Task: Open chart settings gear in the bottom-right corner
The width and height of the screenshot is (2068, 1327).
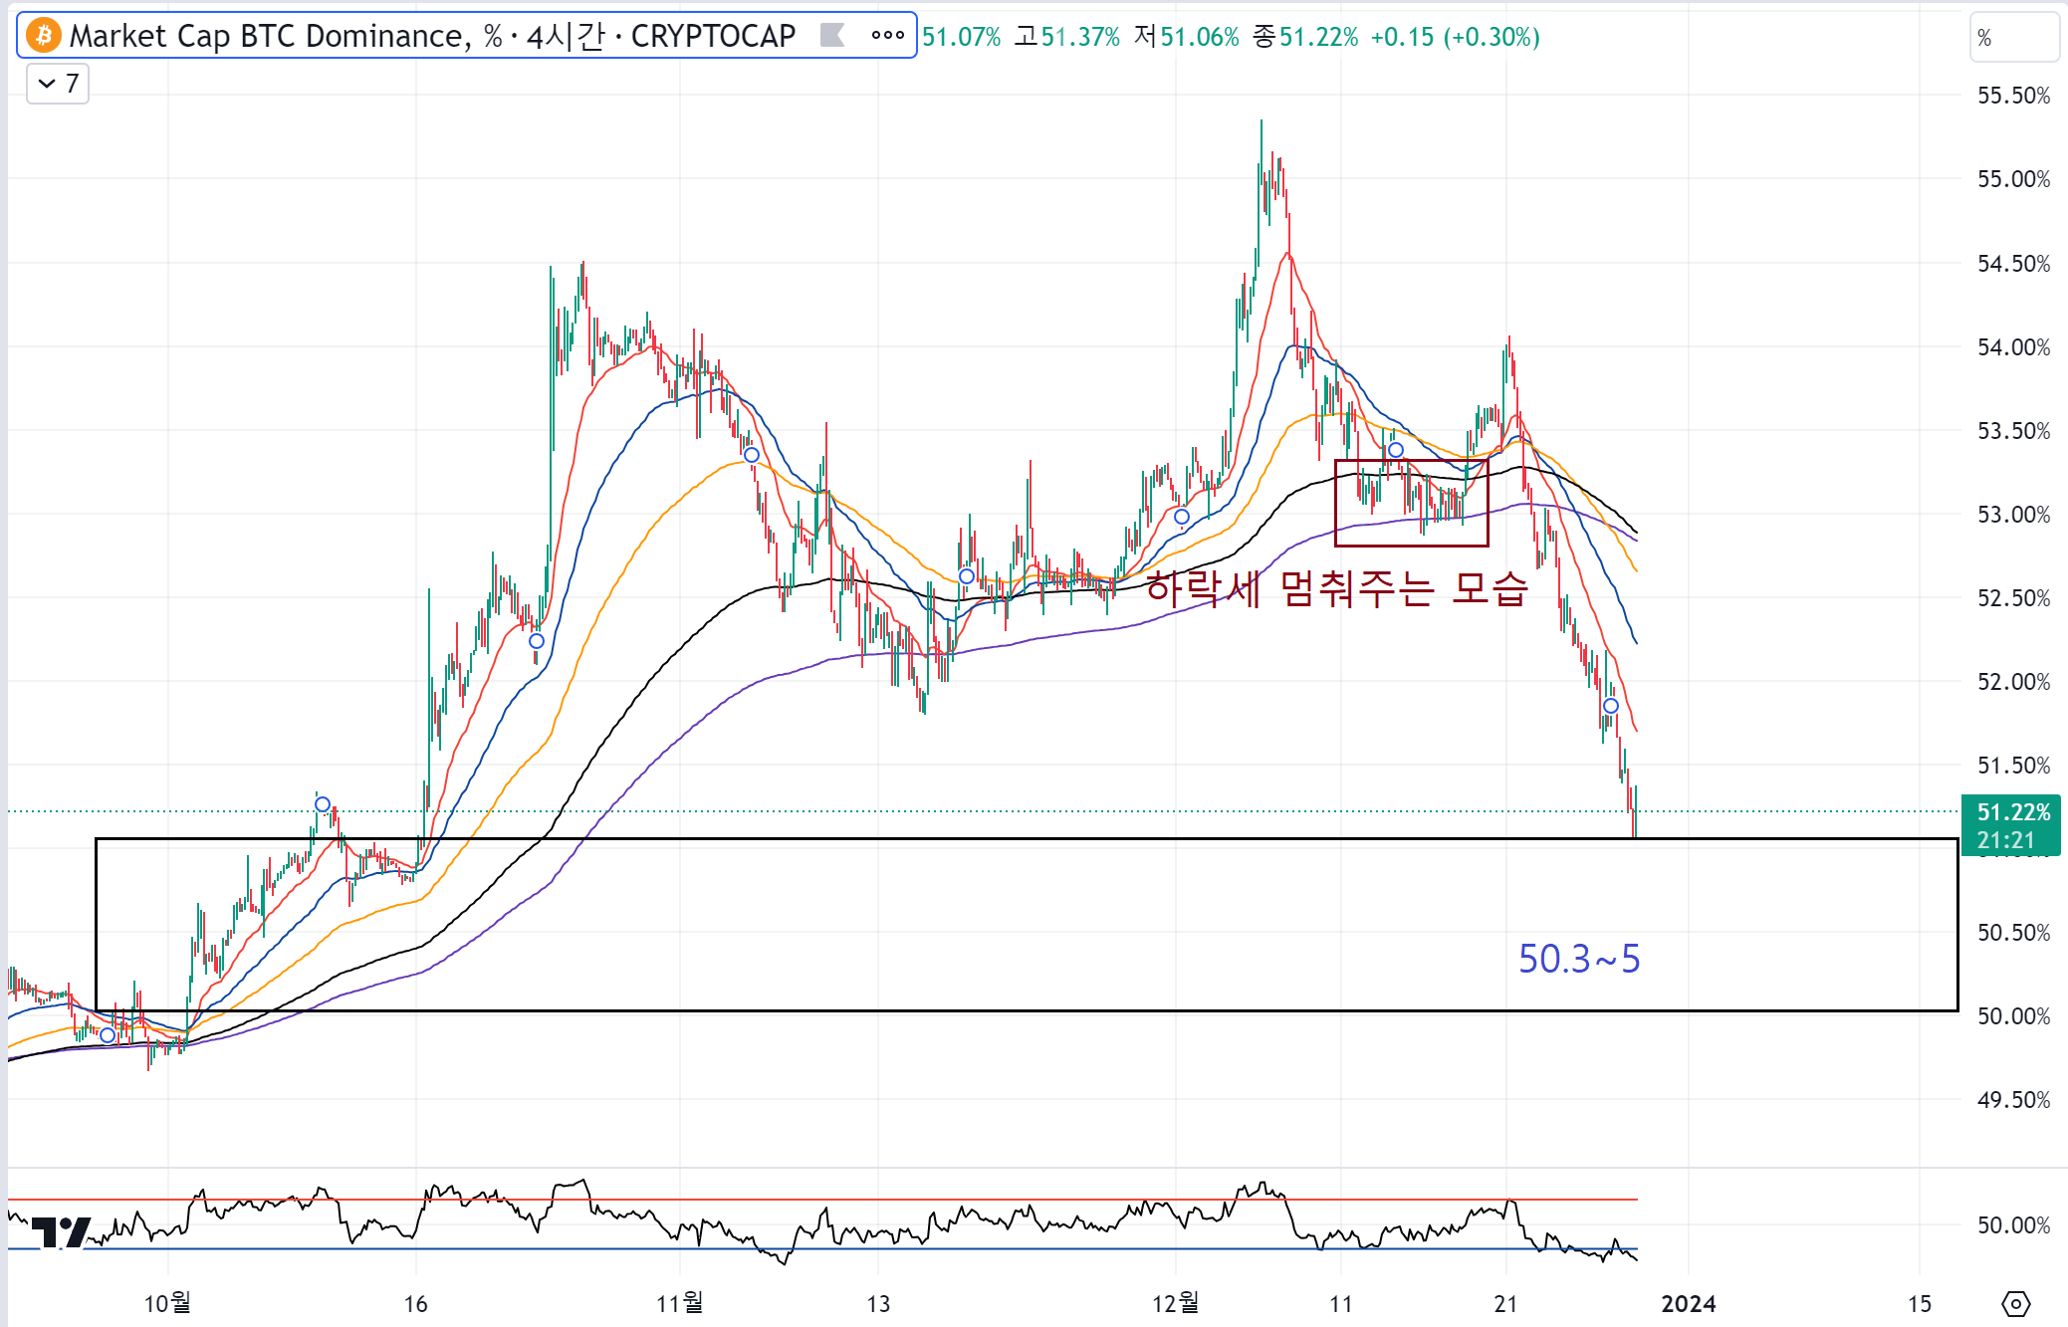Action: [2015, 1303]
